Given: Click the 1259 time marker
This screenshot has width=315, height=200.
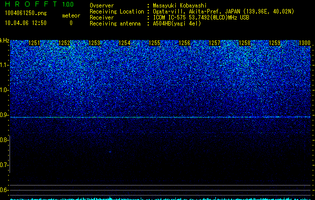Looking at the screenshot, I should [x=274, y=43].
